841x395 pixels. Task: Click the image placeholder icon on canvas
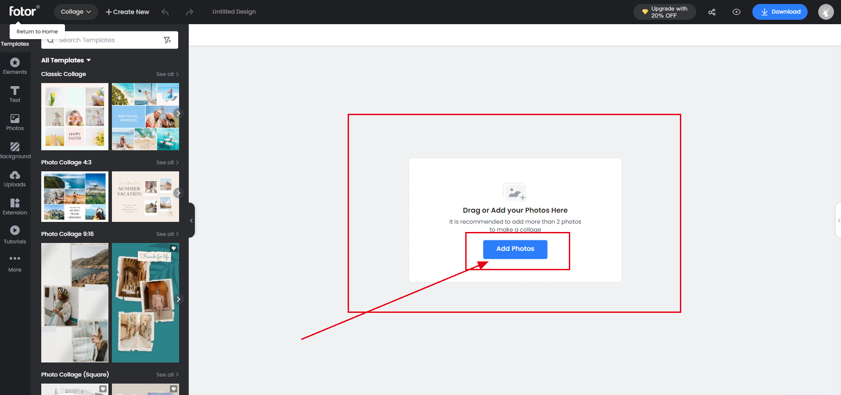pos(514,192)
